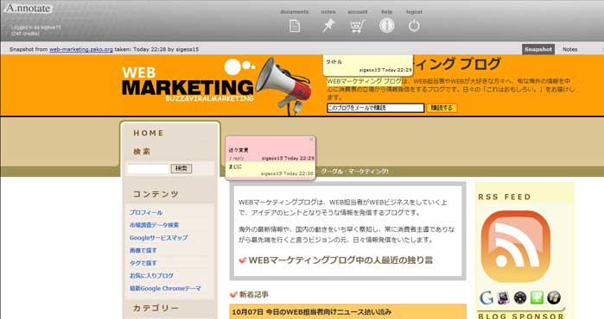Click the sidebar search input box
The height and width of the screenshot is (319, 604).
149,168
